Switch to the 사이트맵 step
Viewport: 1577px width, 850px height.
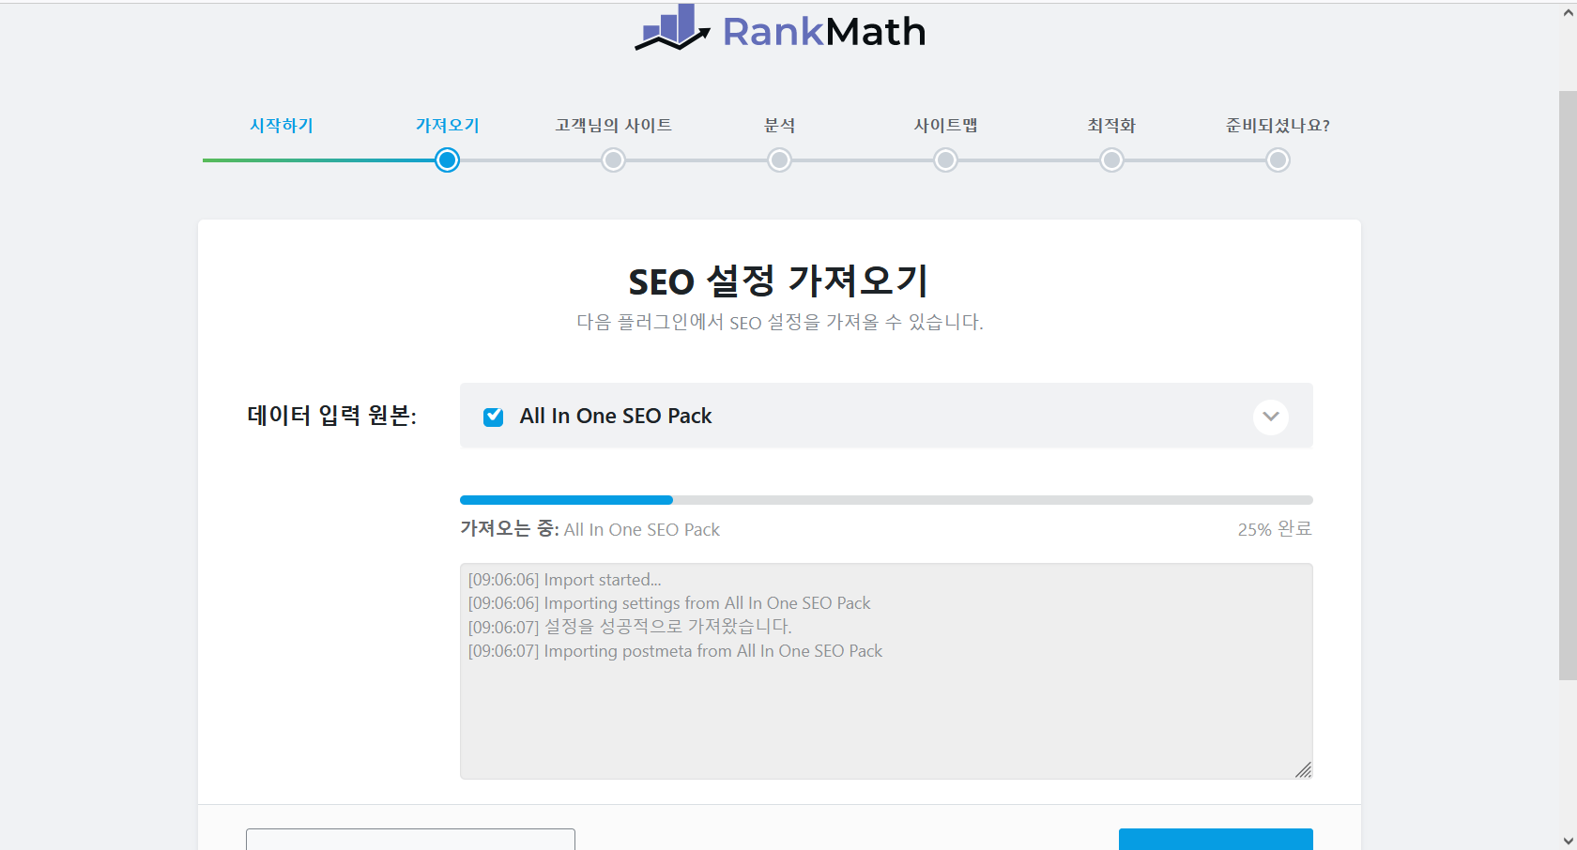(x=946, y=126)
